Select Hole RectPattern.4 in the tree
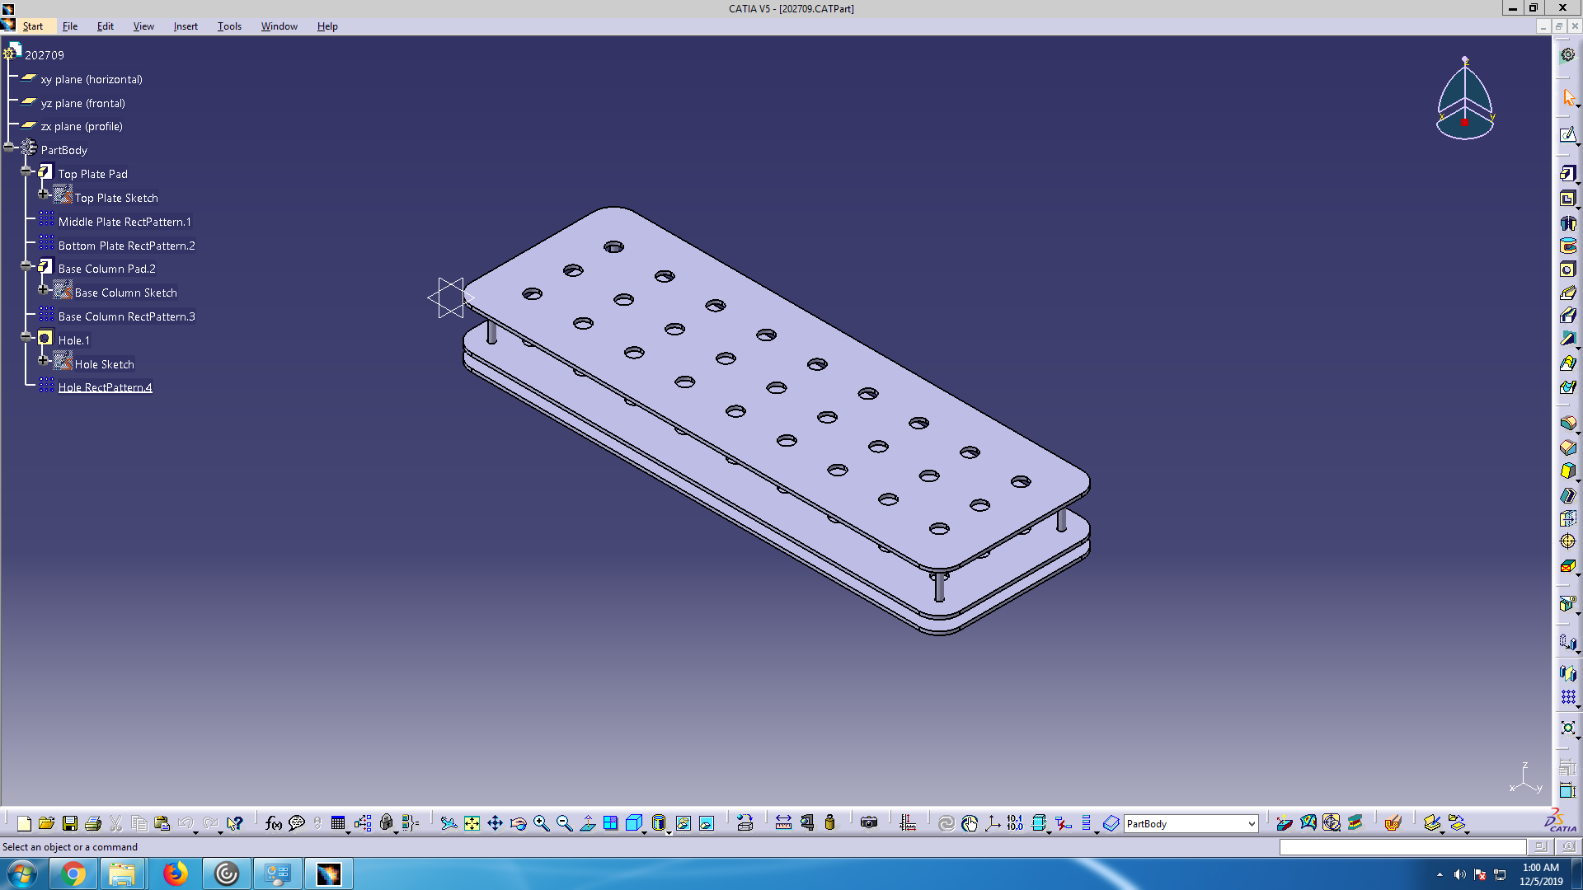The image size is (1583, 890). [x=105, y=387]
